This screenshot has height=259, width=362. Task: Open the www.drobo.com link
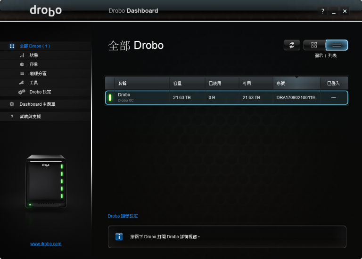tap(46, 244)
